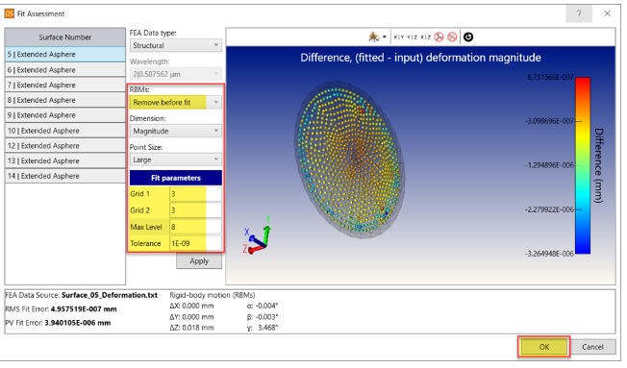The image size is (627, 368).
Task: Select surface 8 Extended Asphere
Action: click(x=65, y=100)
